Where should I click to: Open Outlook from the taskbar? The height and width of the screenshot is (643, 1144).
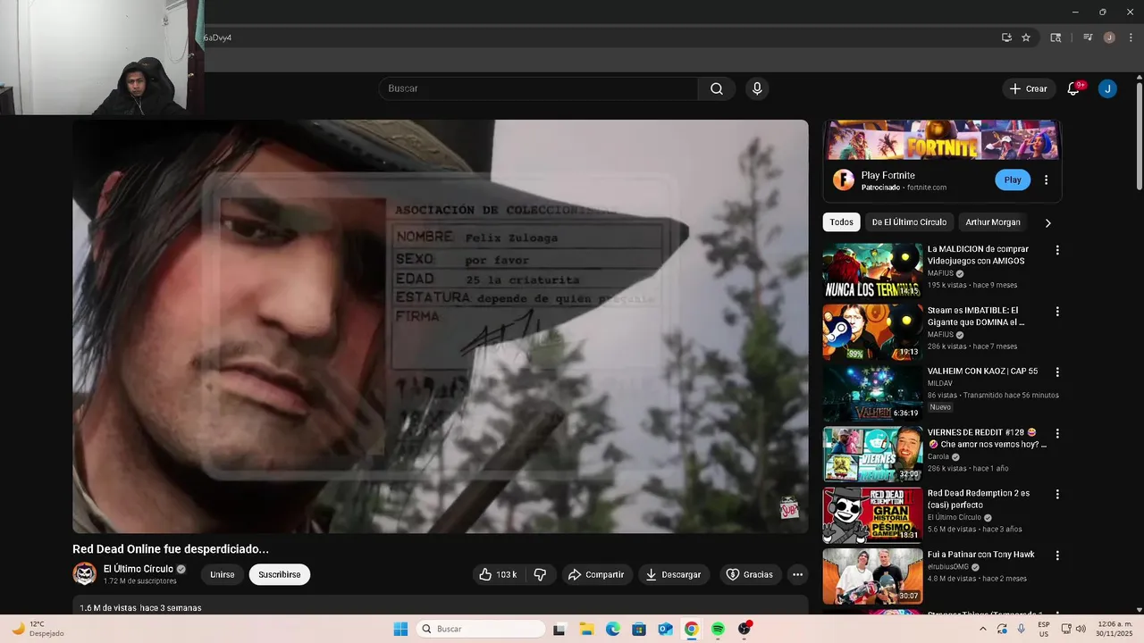tap(665, 629)
